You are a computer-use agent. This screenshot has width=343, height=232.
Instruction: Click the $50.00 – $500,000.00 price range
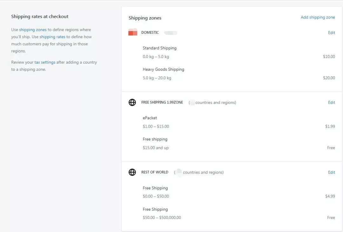tap(162, 218)
